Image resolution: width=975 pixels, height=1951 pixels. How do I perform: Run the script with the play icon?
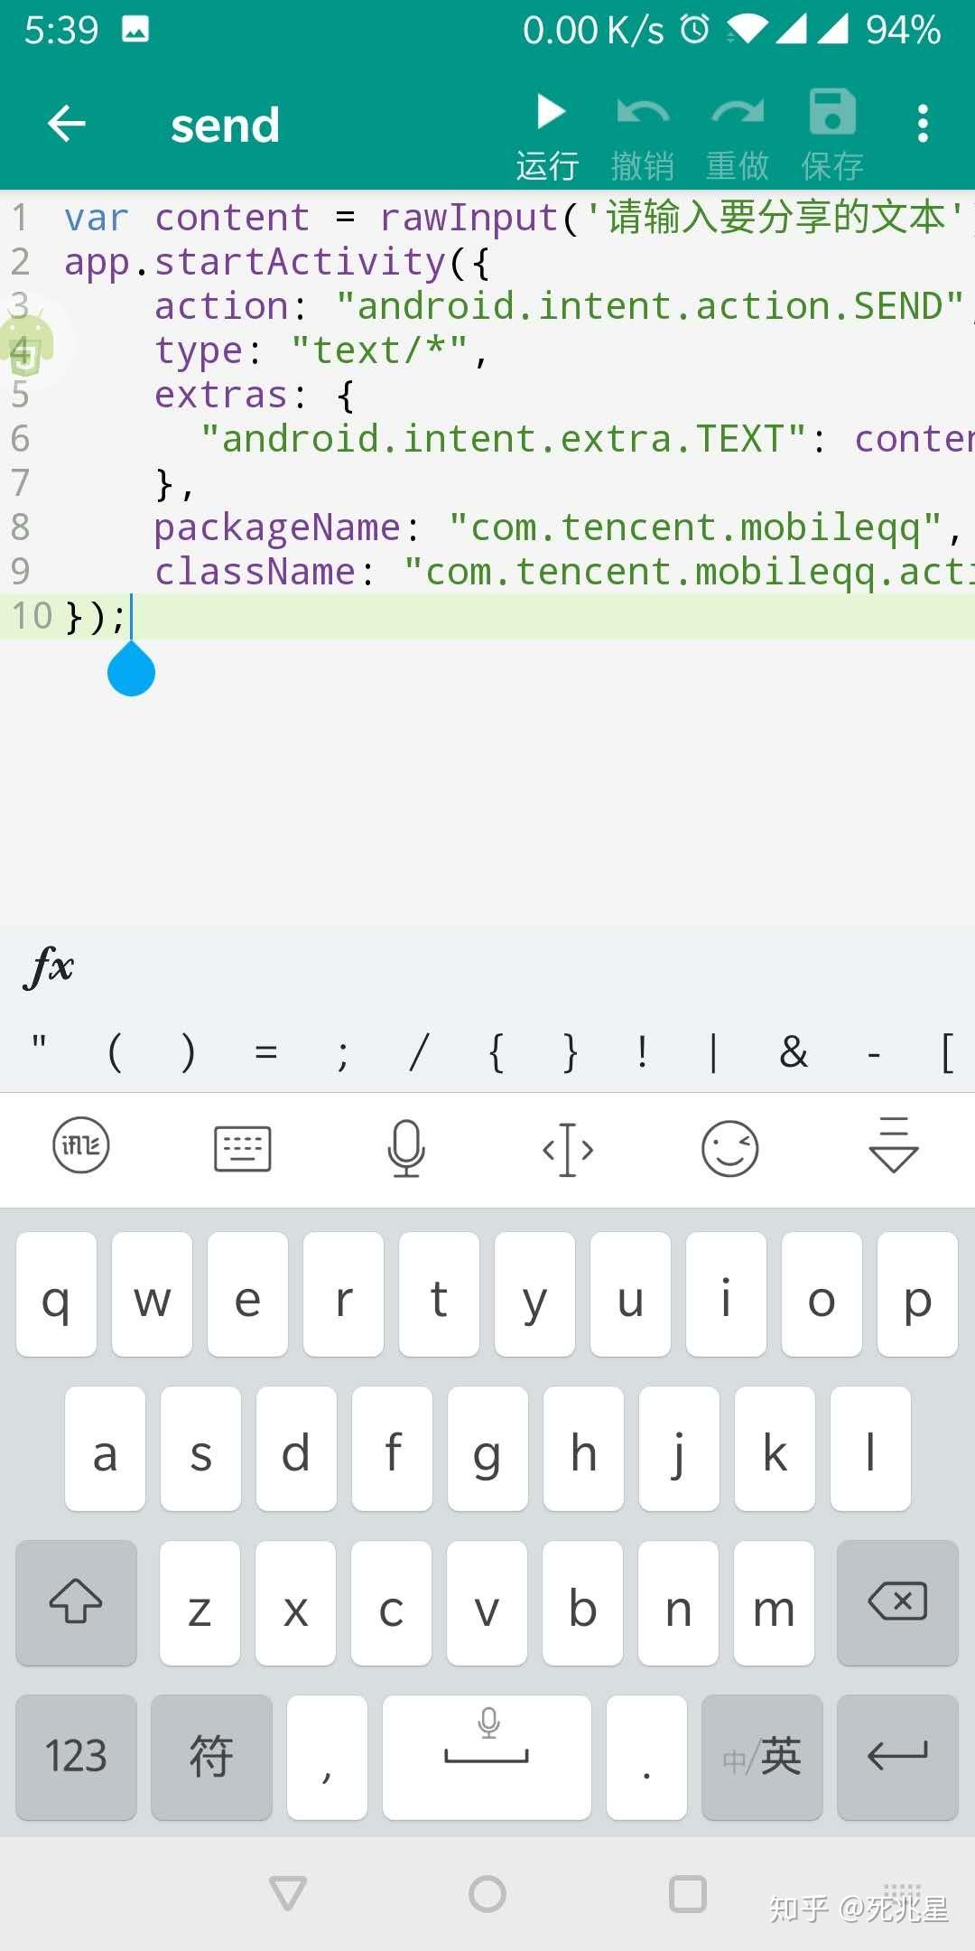pyautogui.click(x=550, y=112)
